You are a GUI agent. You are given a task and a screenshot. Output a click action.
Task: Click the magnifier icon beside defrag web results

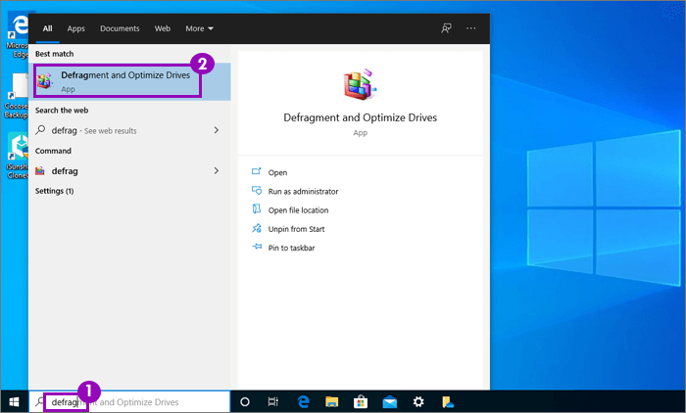pos(40,130)
